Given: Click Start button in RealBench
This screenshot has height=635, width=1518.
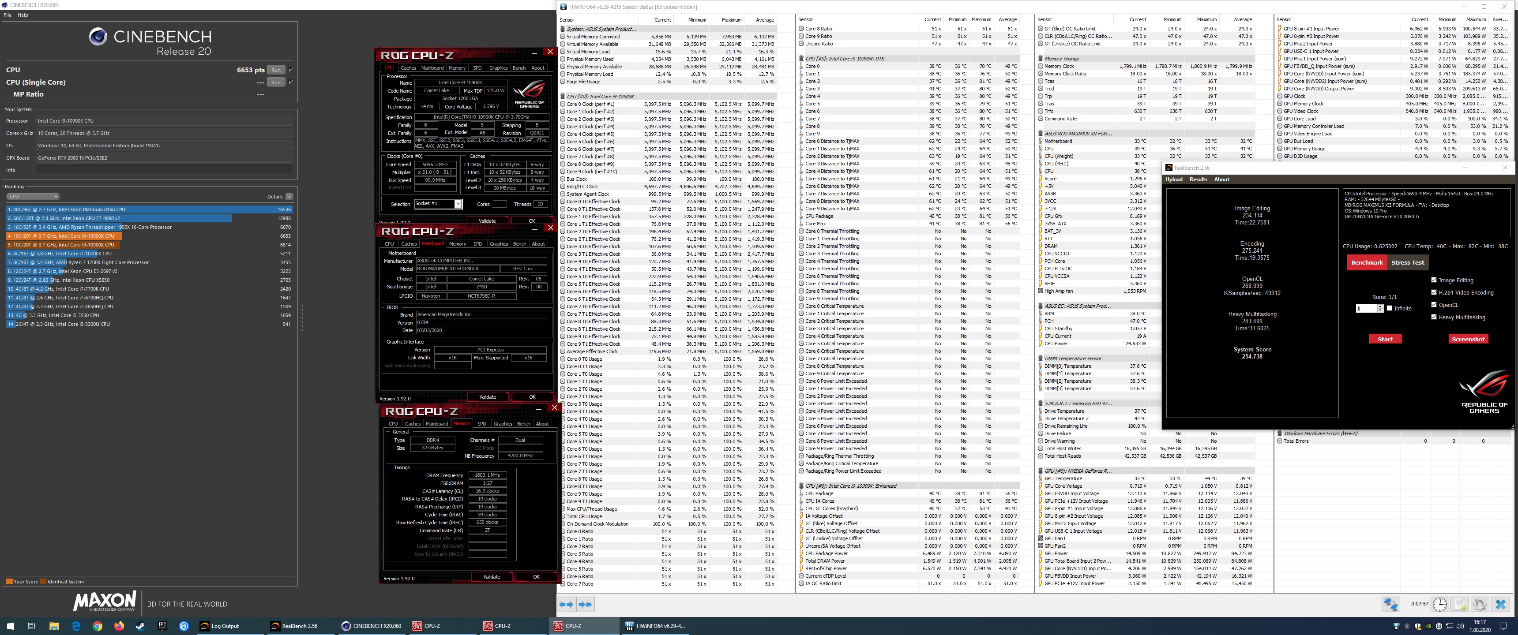Looking at the screenshot, I should [x=1386, y=339].
